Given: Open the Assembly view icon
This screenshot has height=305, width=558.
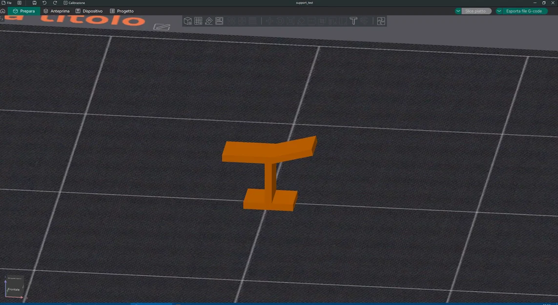Looking at the screenshot, I should pos(381,21).
